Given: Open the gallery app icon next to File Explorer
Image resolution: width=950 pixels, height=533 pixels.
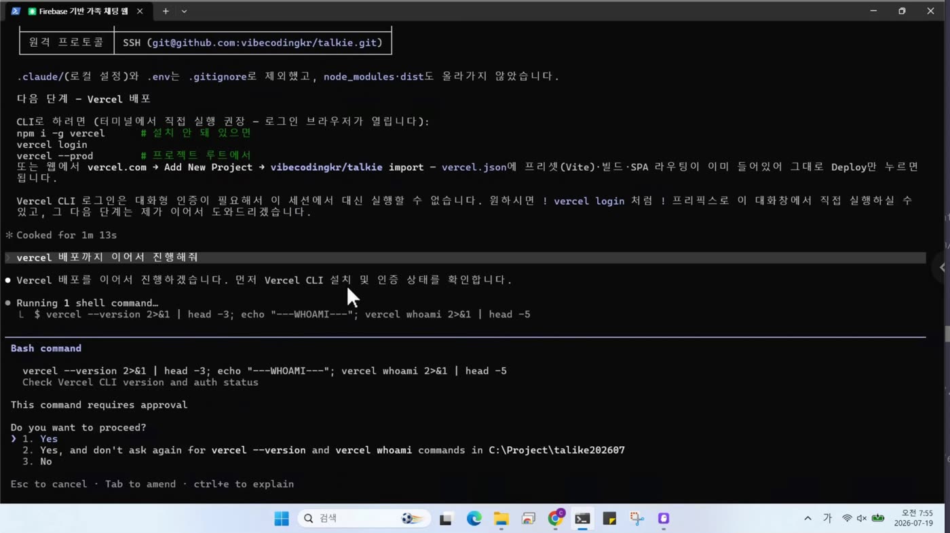Looking at the screenshot, I should [528, 519].
